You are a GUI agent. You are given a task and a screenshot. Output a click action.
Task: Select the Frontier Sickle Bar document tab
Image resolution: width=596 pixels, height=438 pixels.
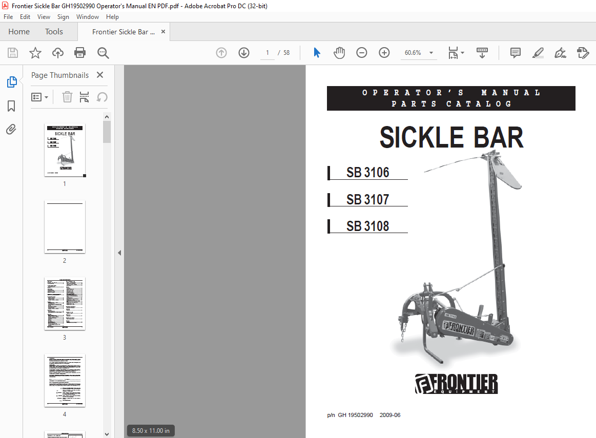123,32
